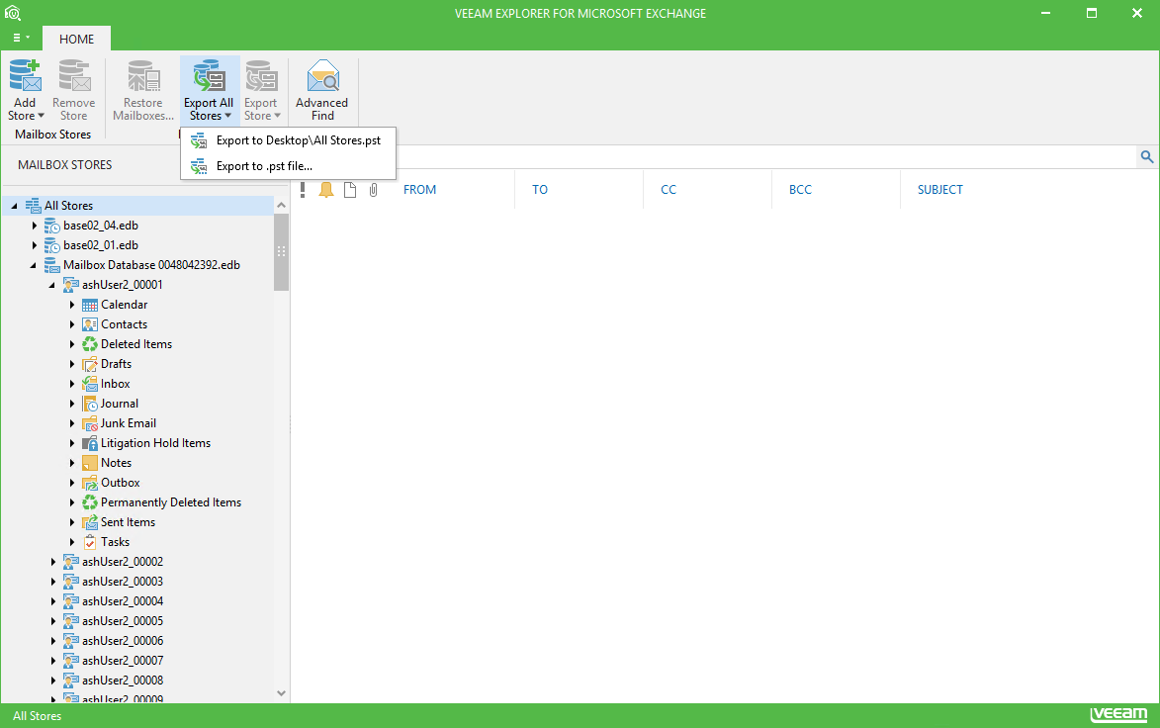Sort by the FROM column header
This screenshot has height=728, width=1160.
coord(419,189)
